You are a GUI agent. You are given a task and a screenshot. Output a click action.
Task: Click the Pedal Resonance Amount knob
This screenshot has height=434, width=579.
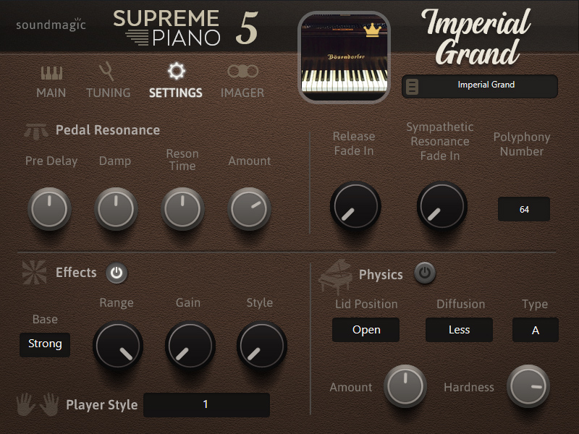pos(249,209)
